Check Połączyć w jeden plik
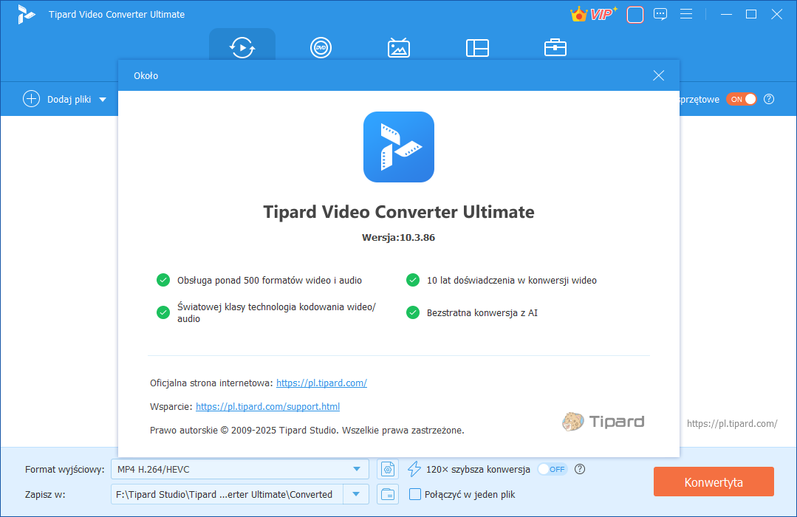797x517 pixels. [x=415, y=494]
